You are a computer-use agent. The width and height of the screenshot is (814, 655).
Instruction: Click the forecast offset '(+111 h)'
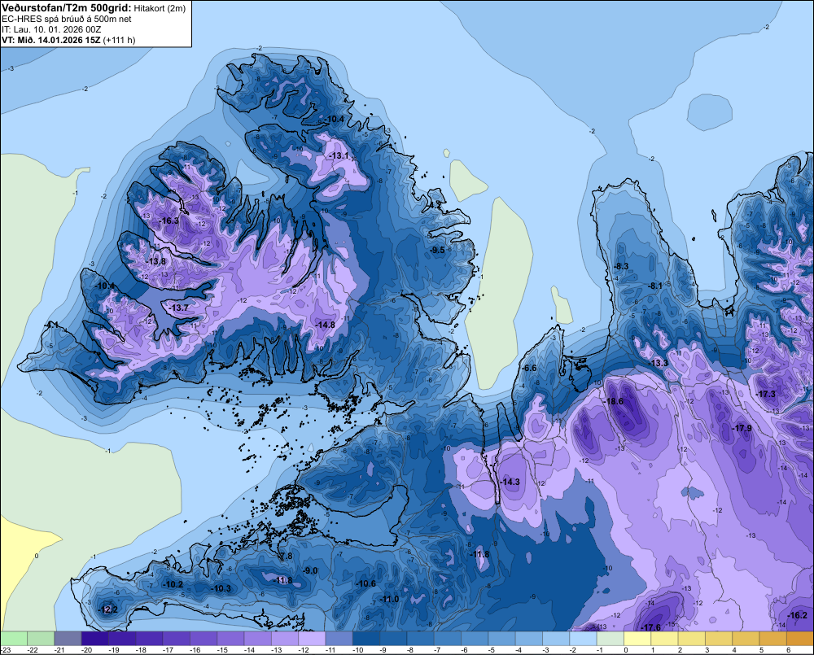pos(120,40)
